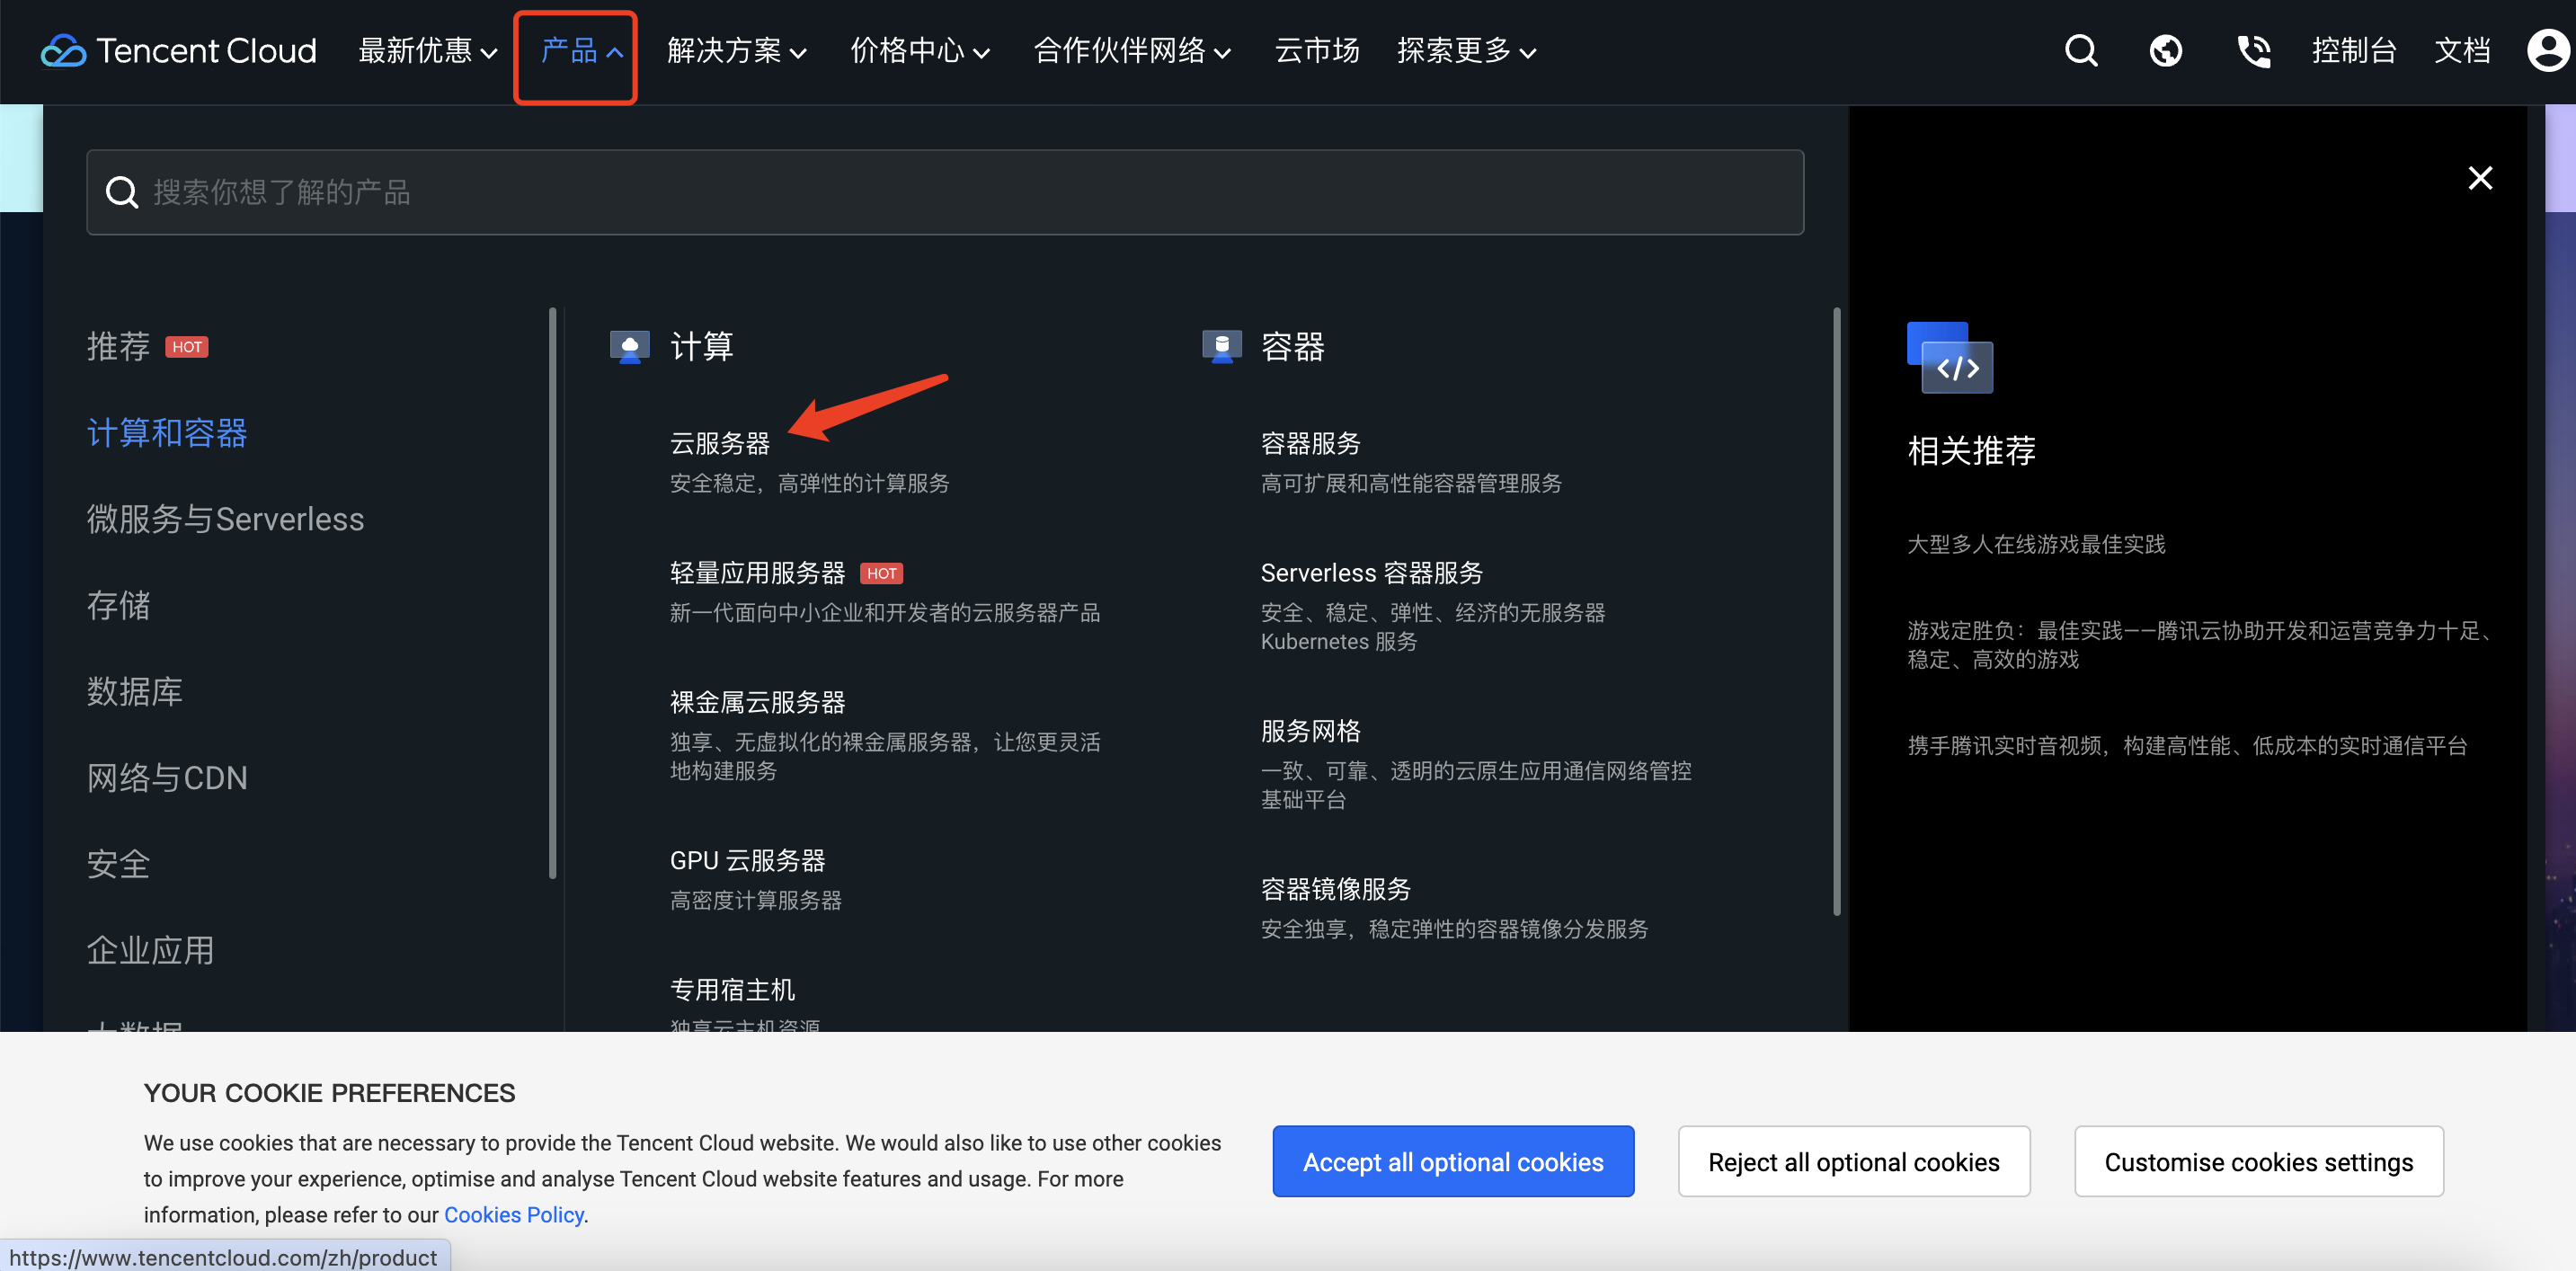Screen dimensions: 2576x1271
Task: Click the 容器 category icon
Action: point(1221,347)
